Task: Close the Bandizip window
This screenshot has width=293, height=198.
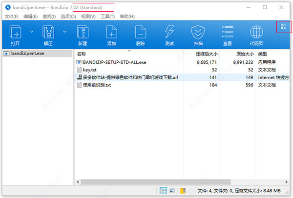Action: coord(281,7)
